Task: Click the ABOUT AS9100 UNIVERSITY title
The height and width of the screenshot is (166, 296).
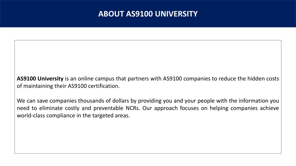Action: [148, 14]
